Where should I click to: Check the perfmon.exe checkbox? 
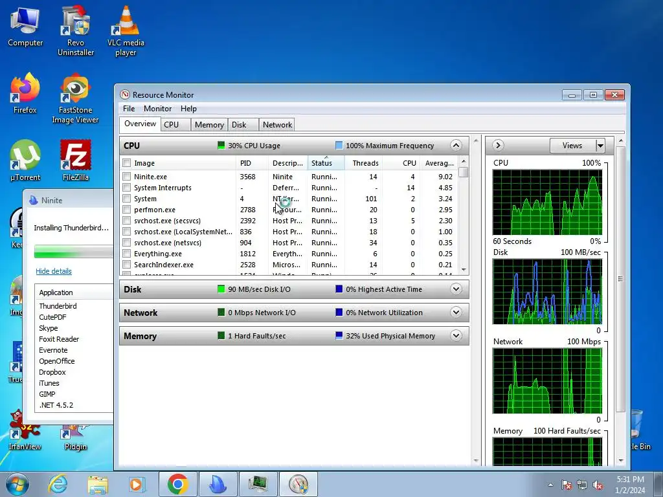(x=126, y=209)
